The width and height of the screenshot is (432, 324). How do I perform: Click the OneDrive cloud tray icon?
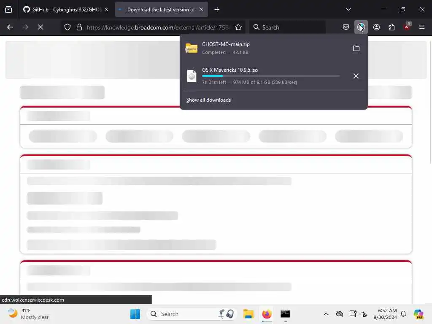[340, 314]
